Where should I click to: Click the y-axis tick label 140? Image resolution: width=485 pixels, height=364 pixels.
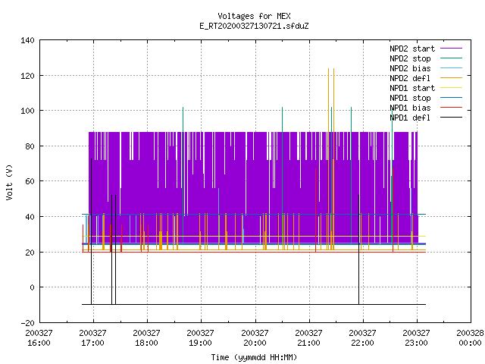point(27,40)
